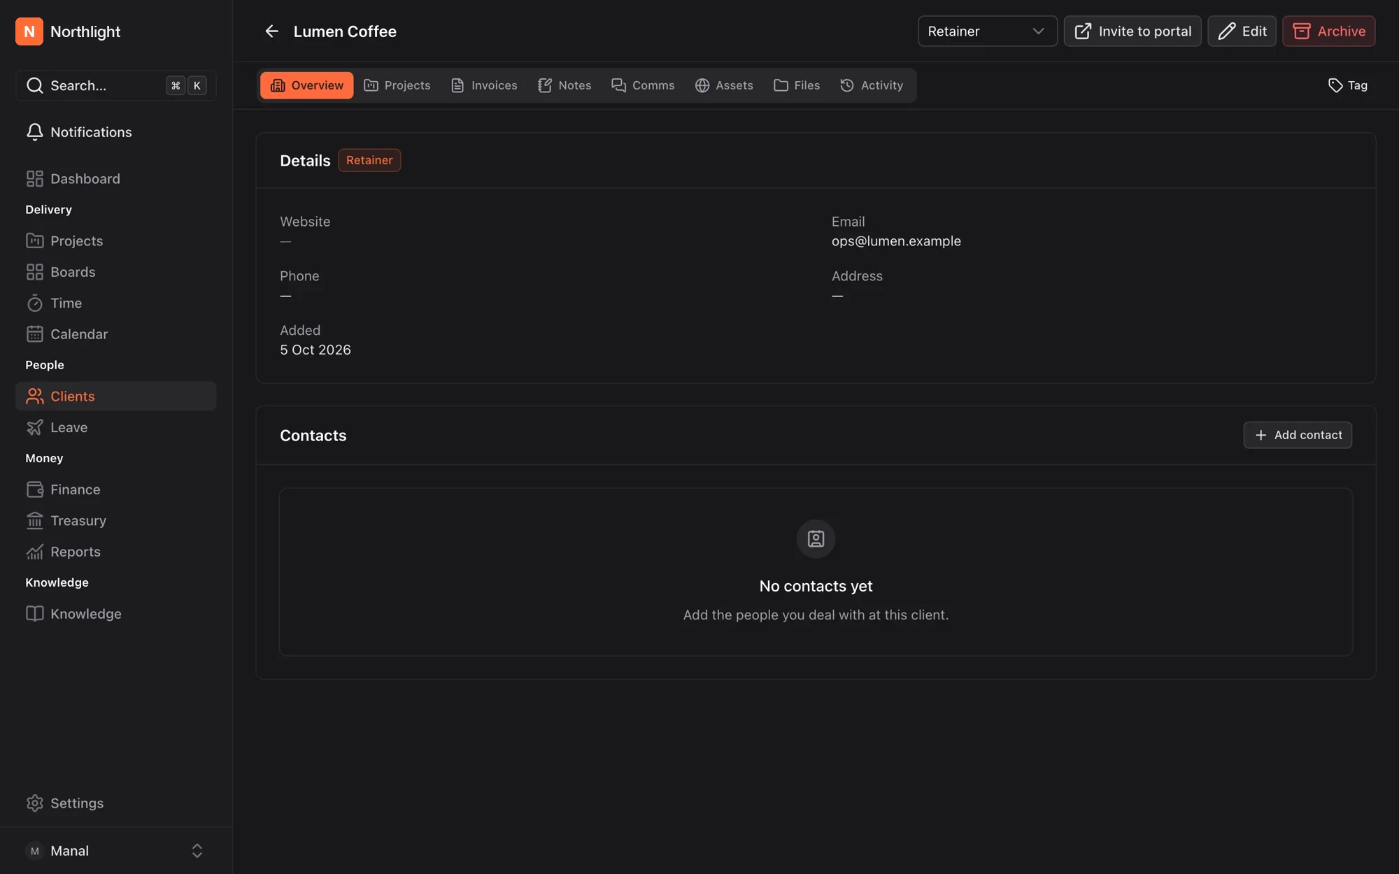Image resolution: width=1399 pixels, height=874 pixels.
Task: Open Notifications bell icon
Action: coord(35,132)
